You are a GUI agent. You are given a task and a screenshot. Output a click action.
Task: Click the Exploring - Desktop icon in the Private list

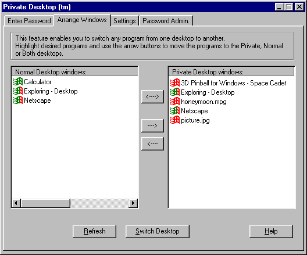[175, 92]
